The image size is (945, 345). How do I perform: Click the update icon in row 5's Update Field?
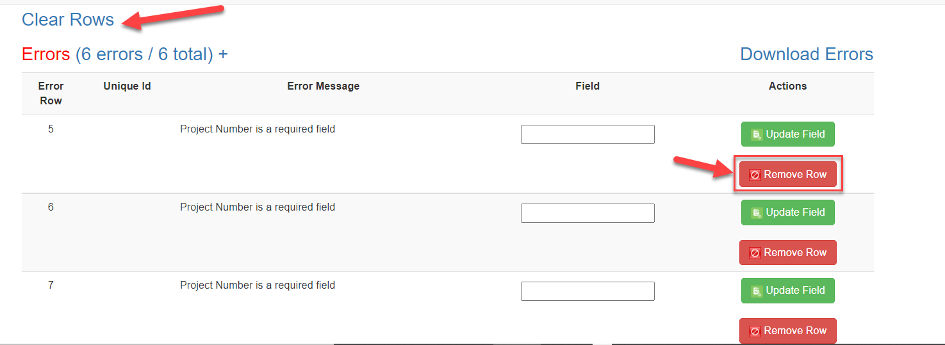756,134
